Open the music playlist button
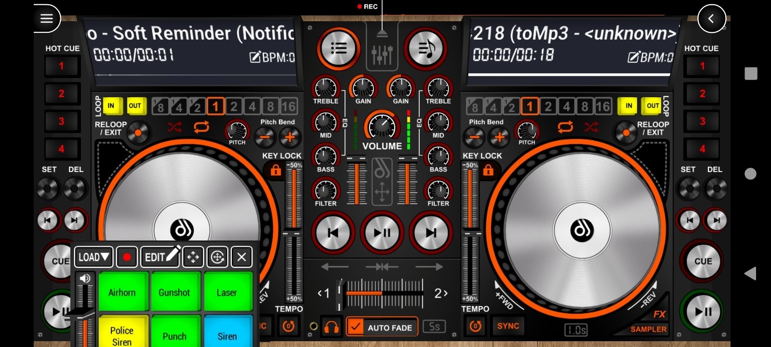This screenshot has height=347, width=771. (x=426, y=48)
